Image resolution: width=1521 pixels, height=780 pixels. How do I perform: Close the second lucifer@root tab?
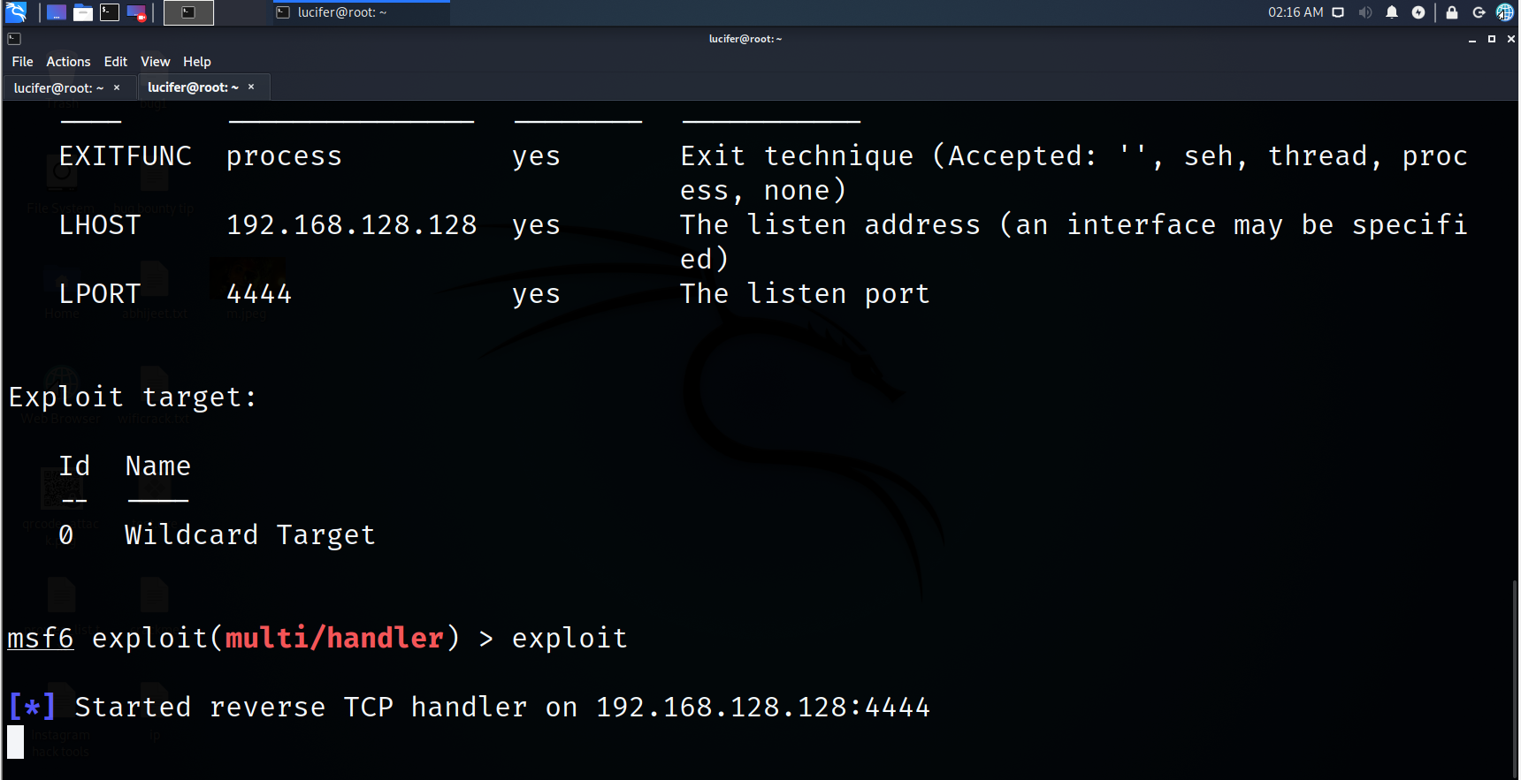point(251,87)
